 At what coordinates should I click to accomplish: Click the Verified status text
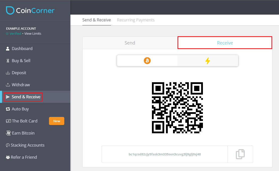(15, 33)
